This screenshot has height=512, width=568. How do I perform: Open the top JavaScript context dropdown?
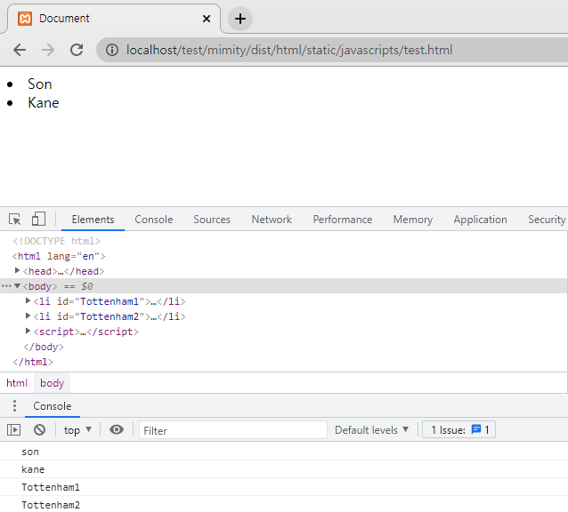tap(77, 430)
